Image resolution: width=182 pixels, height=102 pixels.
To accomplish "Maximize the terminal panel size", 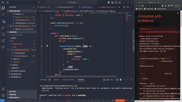I will (x=128, y=80).
